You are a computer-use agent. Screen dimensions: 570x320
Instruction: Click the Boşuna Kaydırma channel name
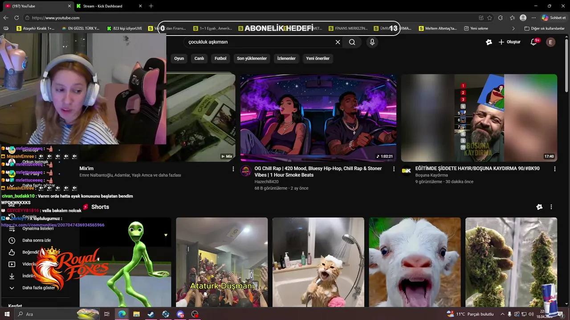point(432,175)
